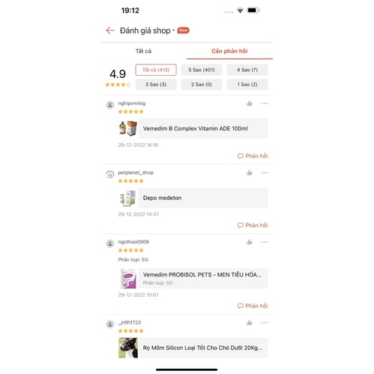Filter reviews by 5 Sao (401)
This screenshot has width=374, height=374.
(202, 70)
